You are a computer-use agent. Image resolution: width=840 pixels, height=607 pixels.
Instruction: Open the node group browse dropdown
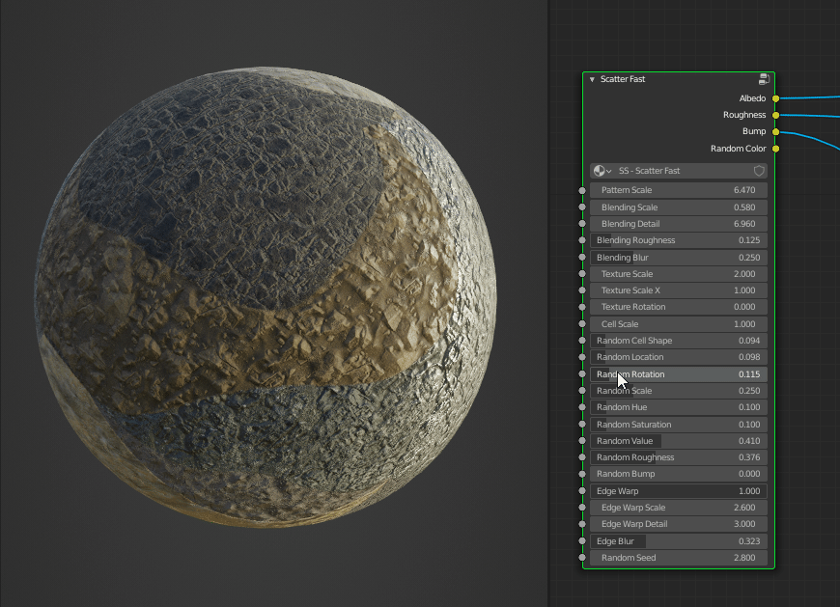610,170
